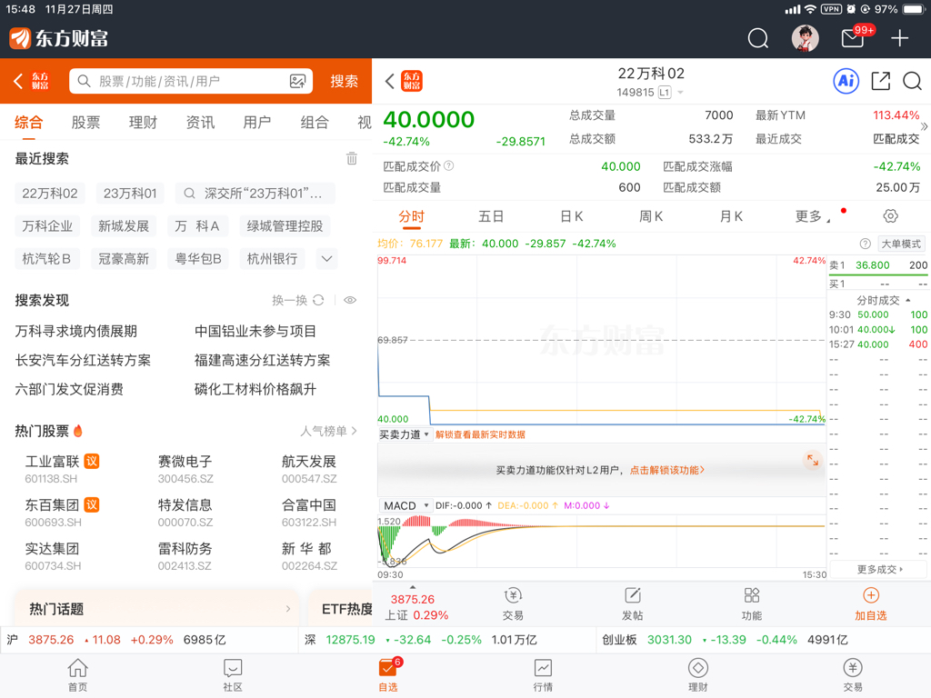931x698 pixels.
Task: Open the messages envelope with 99+ badge
Action: pyautogui.click(x=854, y=37)
